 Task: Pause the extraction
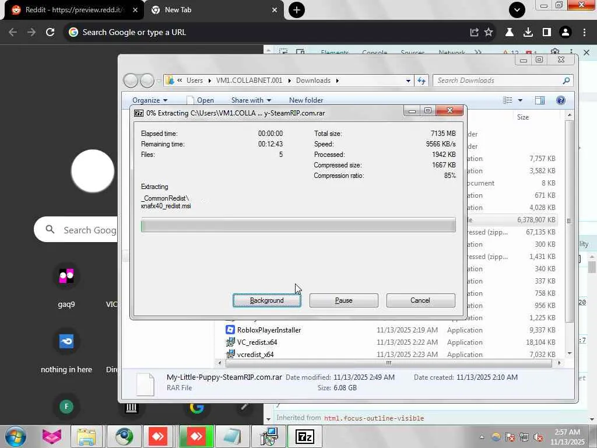[344, 300]
